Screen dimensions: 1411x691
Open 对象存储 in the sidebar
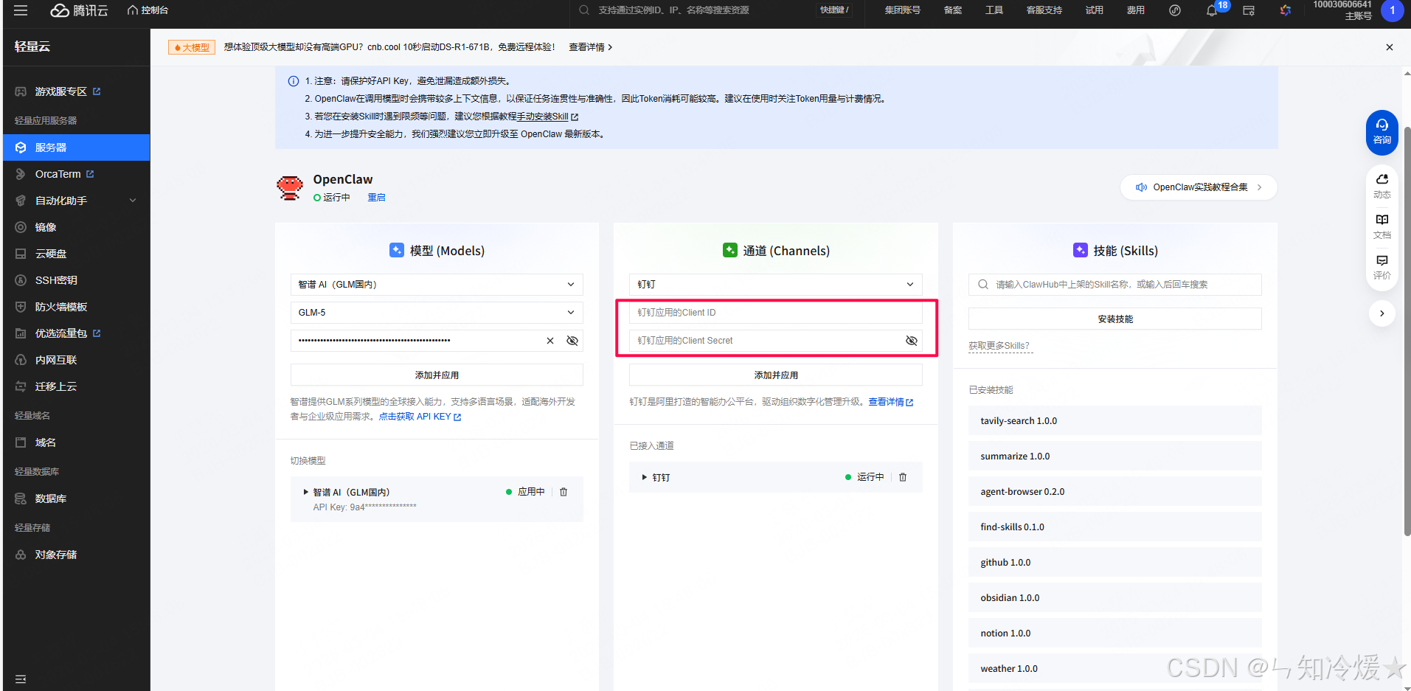point(56,555)
